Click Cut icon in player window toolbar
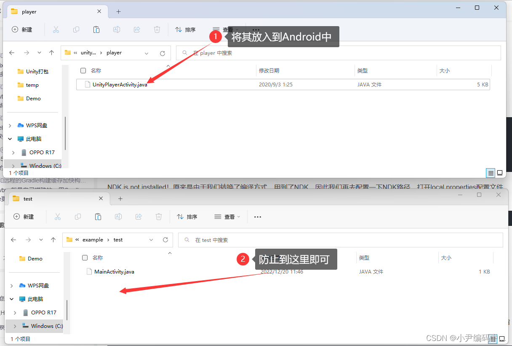Image resolution: width=512 pixels, height=346 pixels. [56, 30]
